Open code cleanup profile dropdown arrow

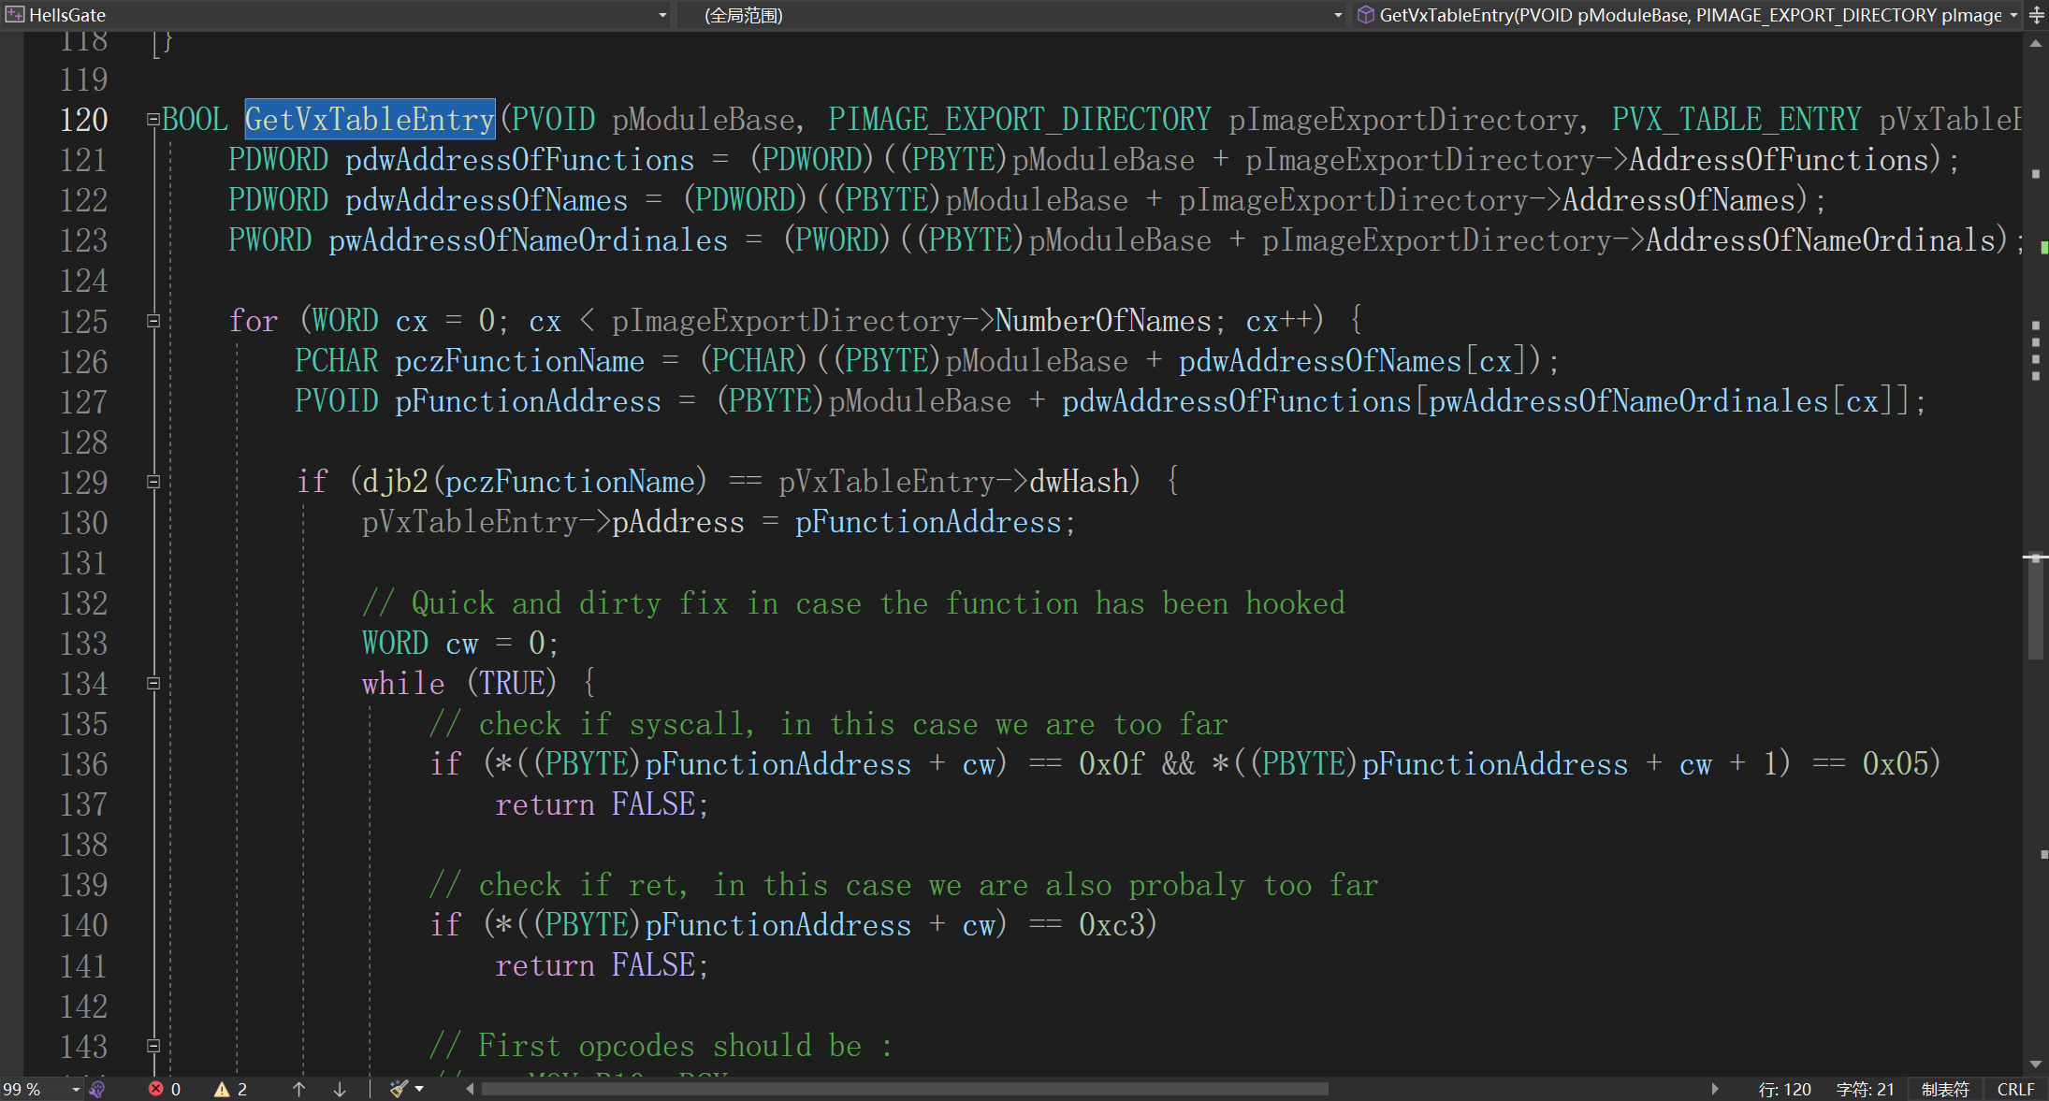[x=419, y=1089]
